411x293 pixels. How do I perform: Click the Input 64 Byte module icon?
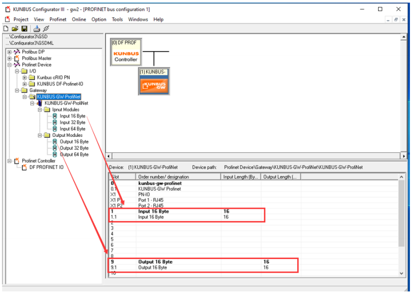54,129
